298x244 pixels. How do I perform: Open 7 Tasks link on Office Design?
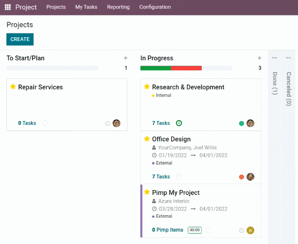pos(161,176)
